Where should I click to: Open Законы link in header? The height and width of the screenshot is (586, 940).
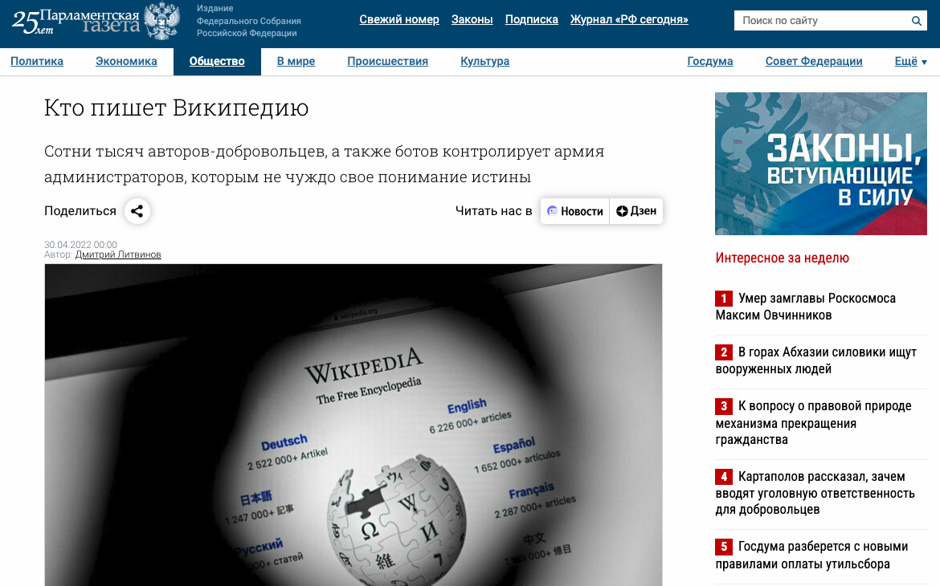point(472,20)
